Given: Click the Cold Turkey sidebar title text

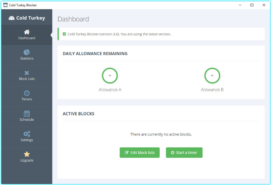Looking at the screenshot, I should pos(31,18).
